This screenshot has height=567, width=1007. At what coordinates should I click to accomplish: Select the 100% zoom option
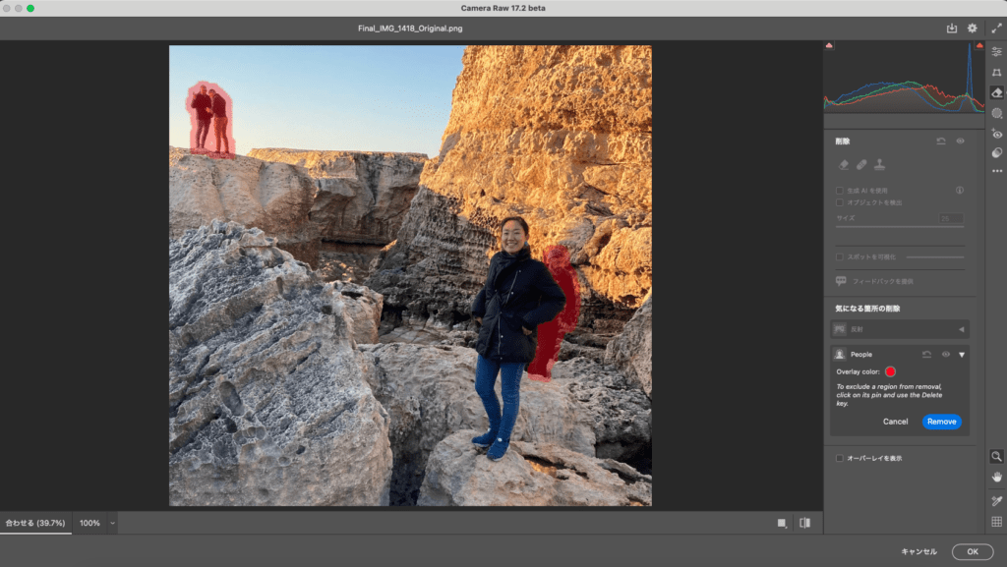pos(89,523)
